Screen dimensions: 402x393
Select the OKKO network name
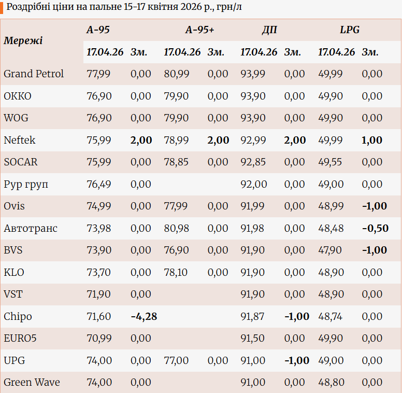click(18, 96)
